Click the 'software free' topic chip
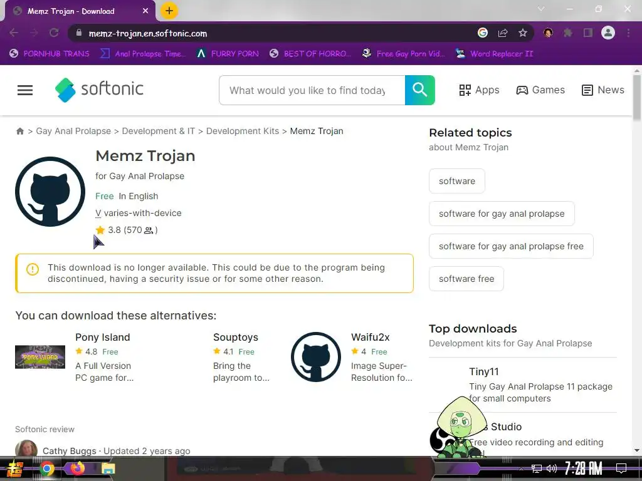 click(x=466, y=279)
